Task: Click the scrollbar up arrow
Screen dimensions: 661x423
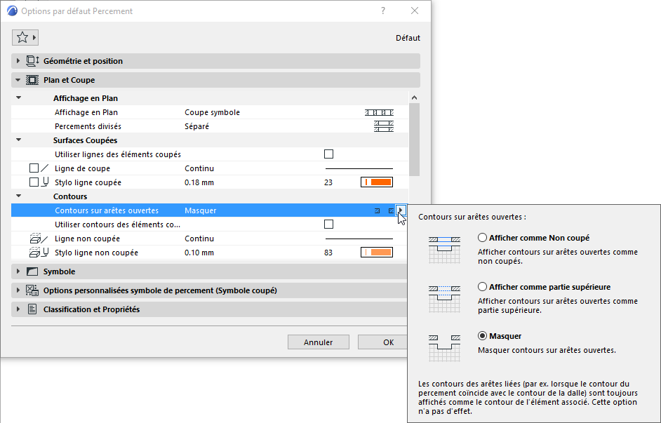Action: click(x=415, y=98)
